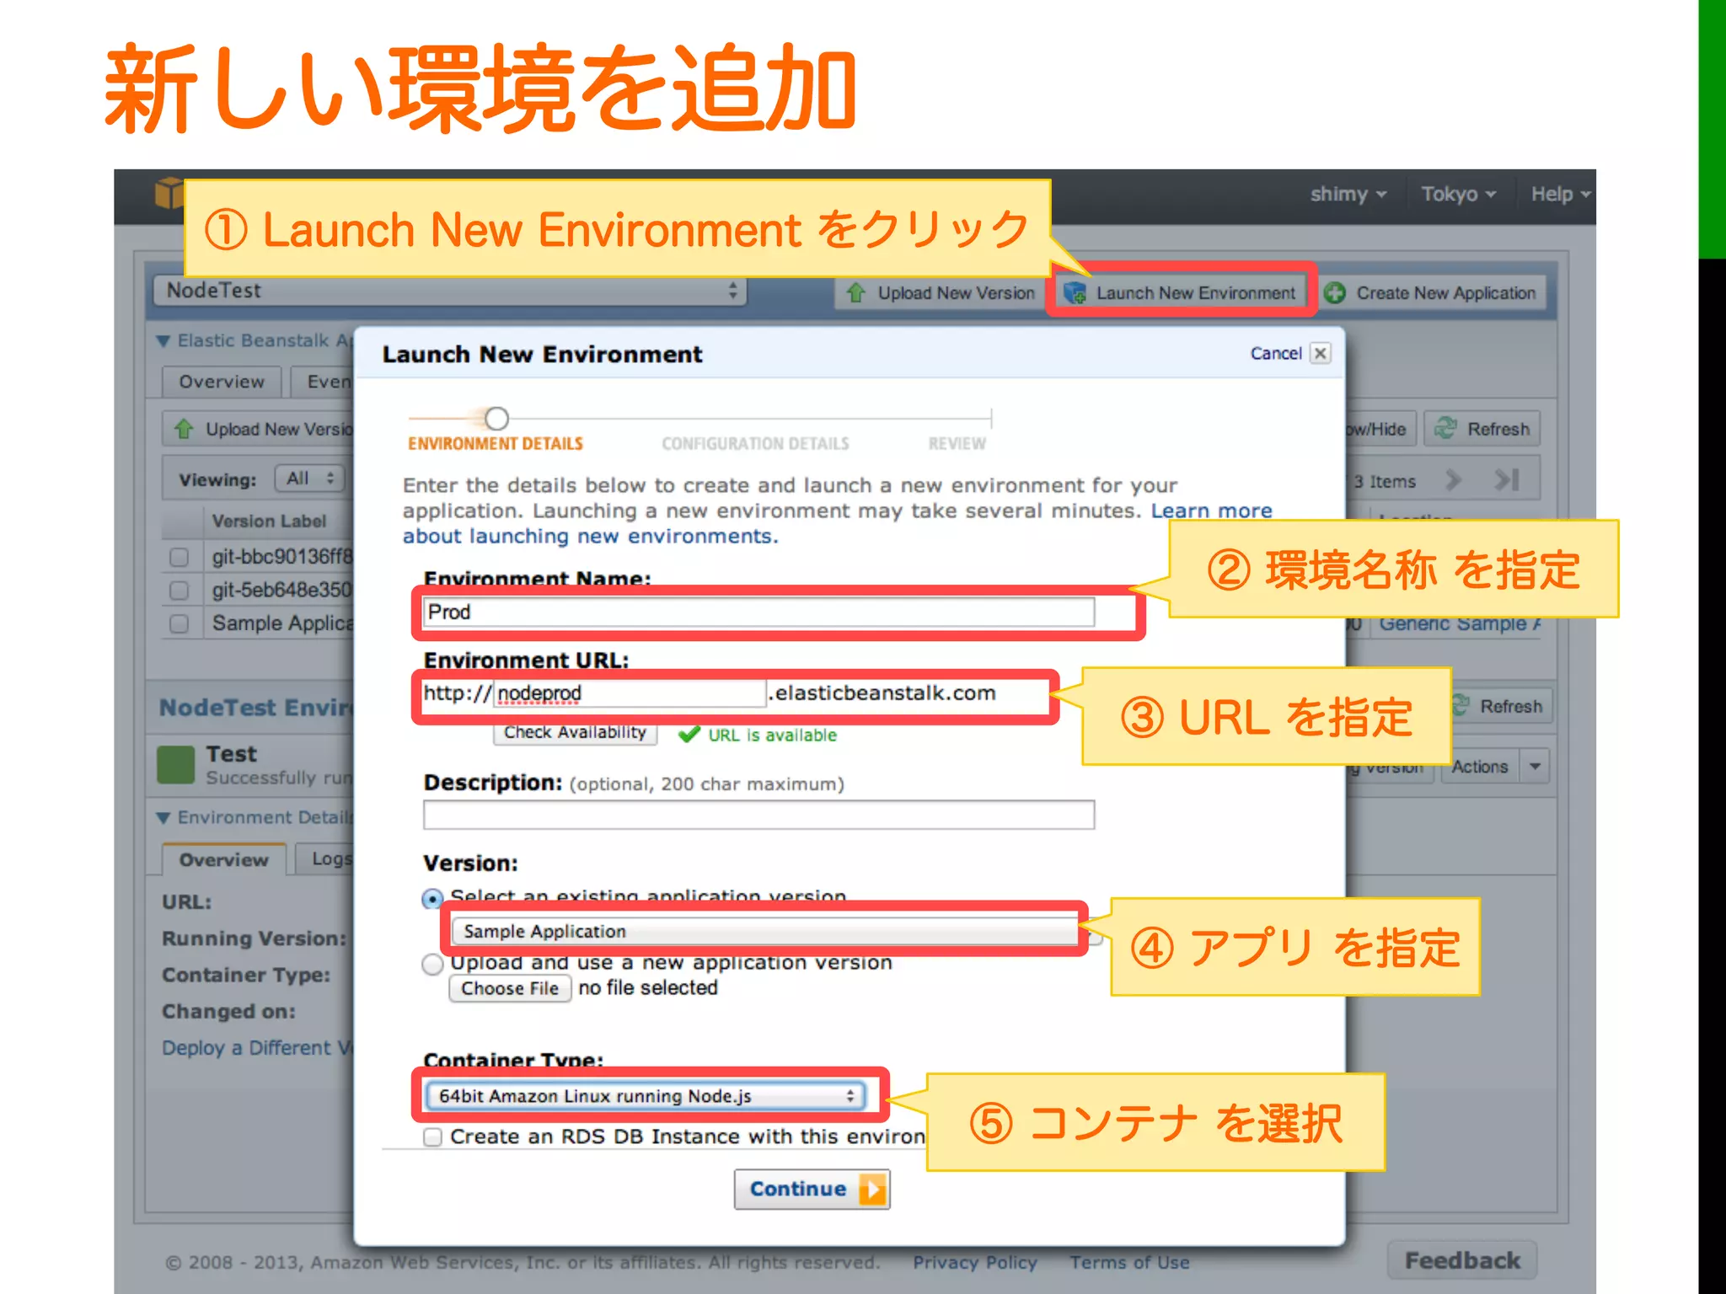Close the Launch New Environment dialog X
The width and height of the screenshot is (1726, 1294).
coord(1321,353)
